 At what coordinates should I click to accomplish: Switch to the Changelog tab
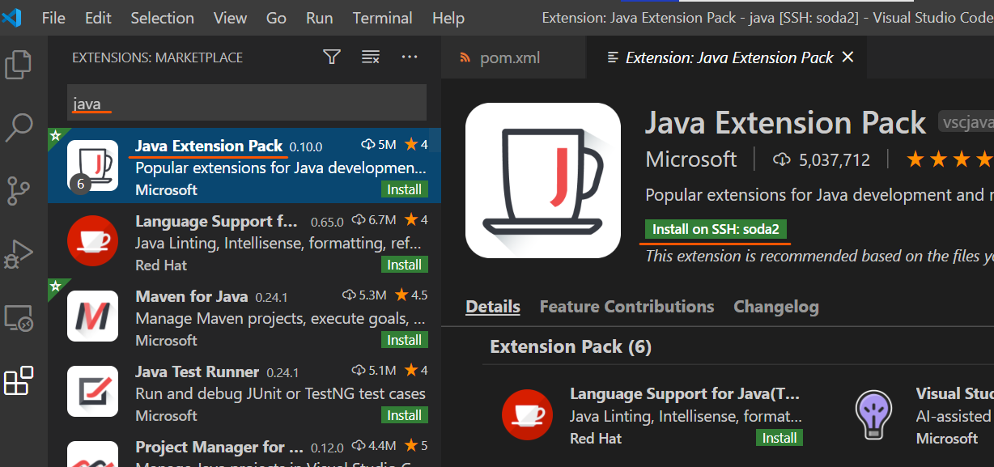[776, 307]
